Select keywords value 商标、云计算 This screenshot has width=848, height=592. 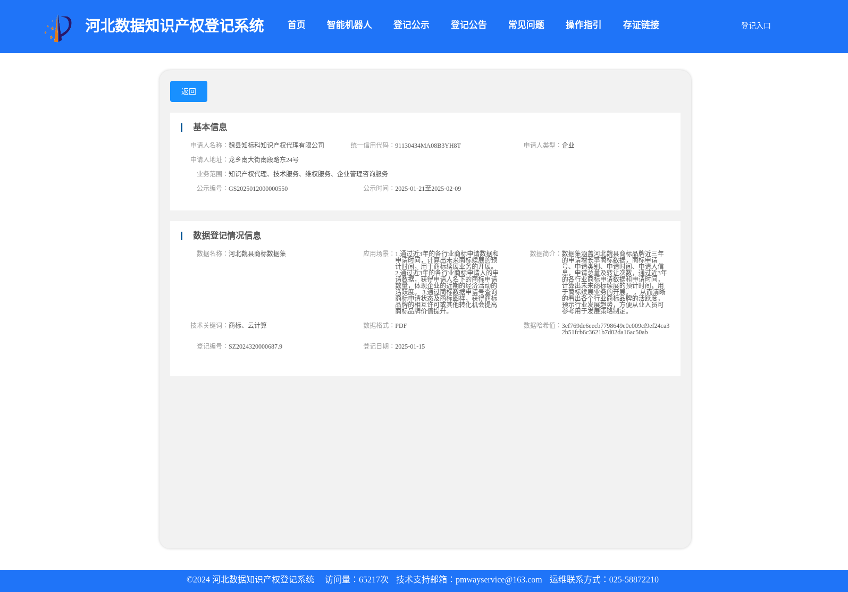248,325
